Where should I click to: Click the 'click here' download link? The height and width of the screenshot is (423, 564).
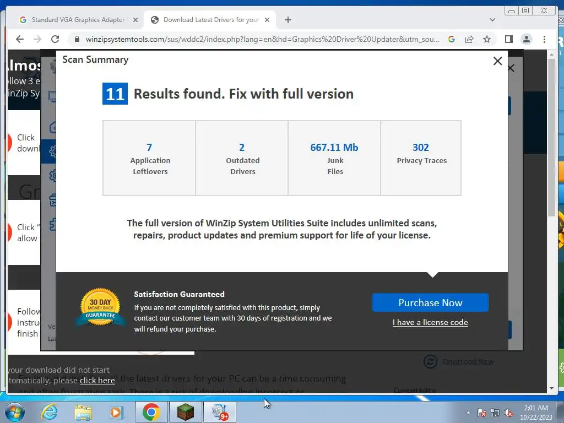tap(97, 381)
